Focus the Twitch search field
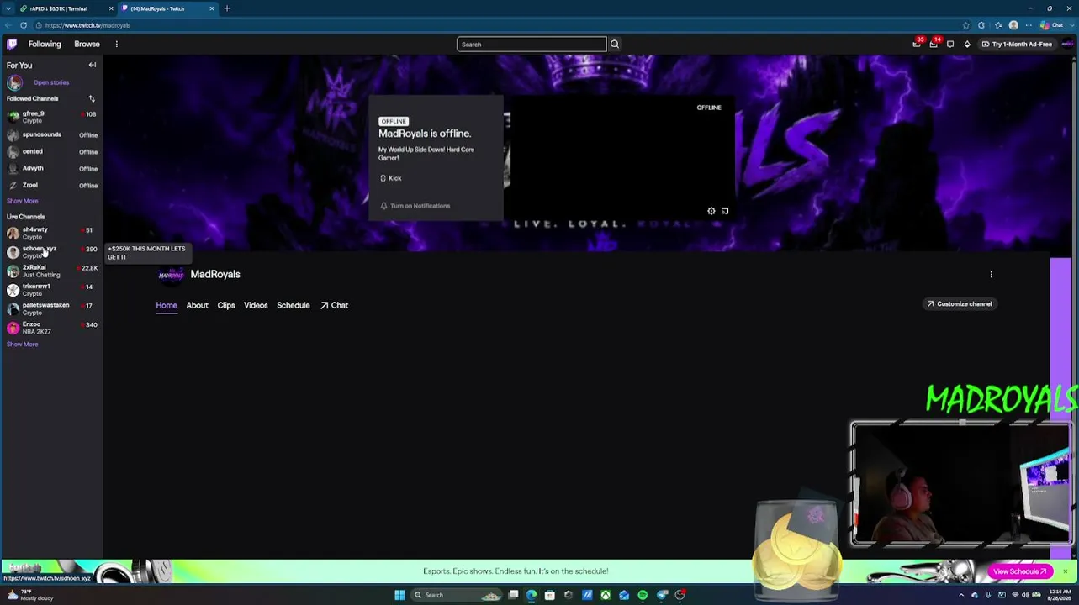This screenshot has height=605, width=1079. [532, 44]
